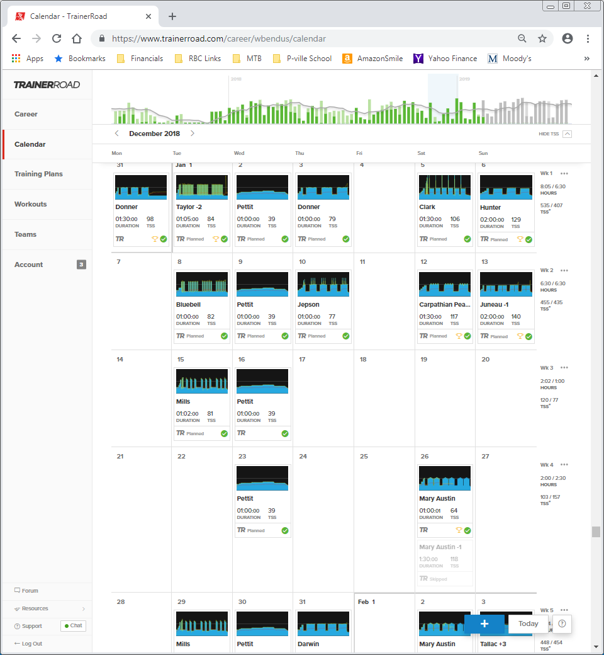Select Calendar in sidebar

[30, 144]
